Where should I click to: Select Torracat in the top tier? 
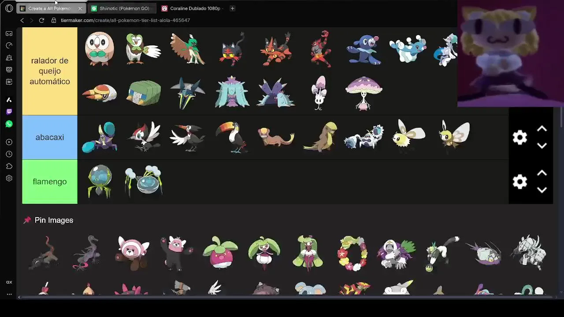(276, 49)
